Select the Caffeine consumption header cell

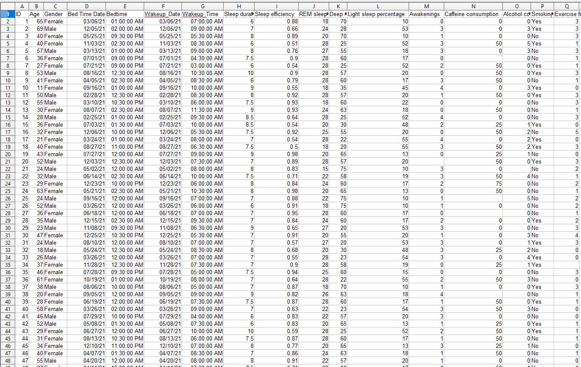(x=473, y=14)
